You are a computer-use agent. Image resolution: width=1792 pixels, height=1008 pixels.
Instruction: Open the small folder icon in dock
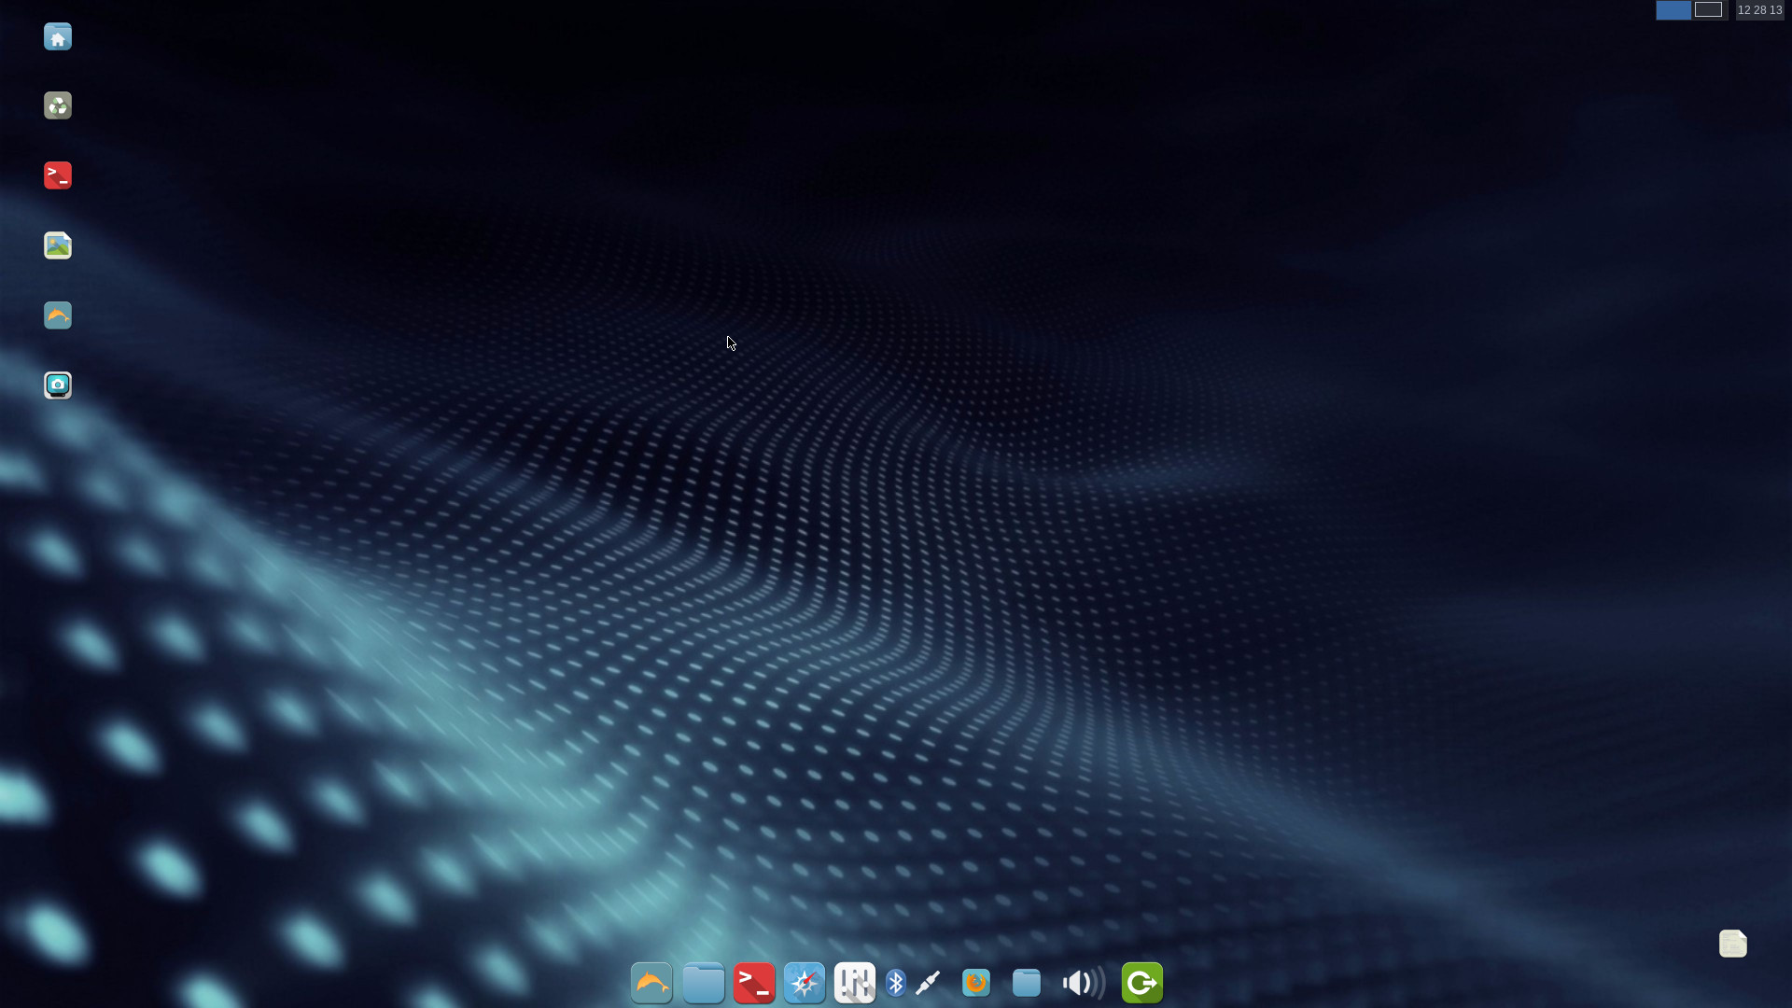[1027, 983]
